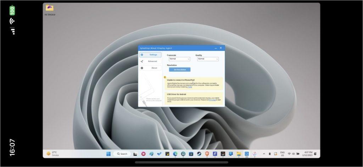Launch iTunes from the taskbar

pyautogui.click(x=255, y=154)
